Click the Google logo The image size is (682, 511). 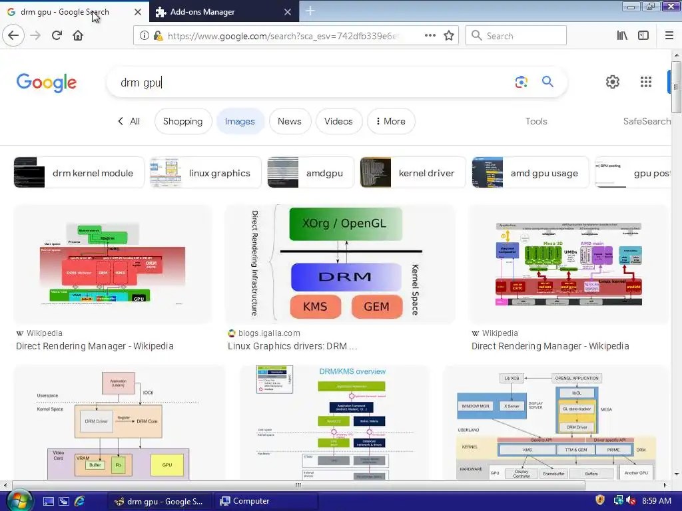coord(47,83)
